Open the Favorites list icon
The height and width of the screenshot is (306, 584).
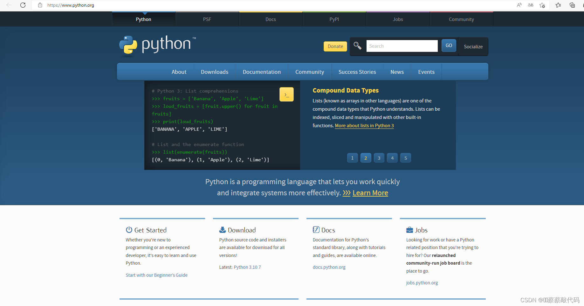[x=558, y=5]
